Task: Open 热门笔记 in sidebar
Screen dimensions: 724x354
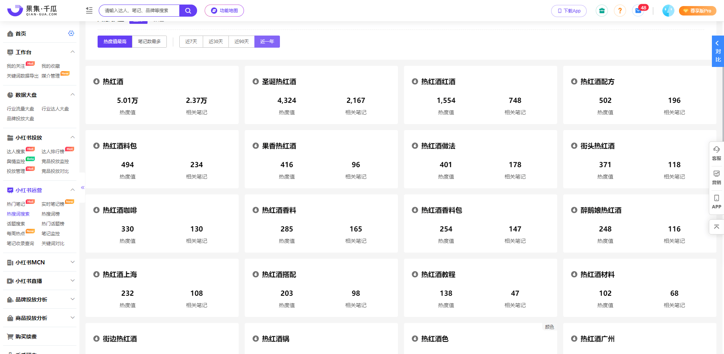Action: (x=16, y=204)
